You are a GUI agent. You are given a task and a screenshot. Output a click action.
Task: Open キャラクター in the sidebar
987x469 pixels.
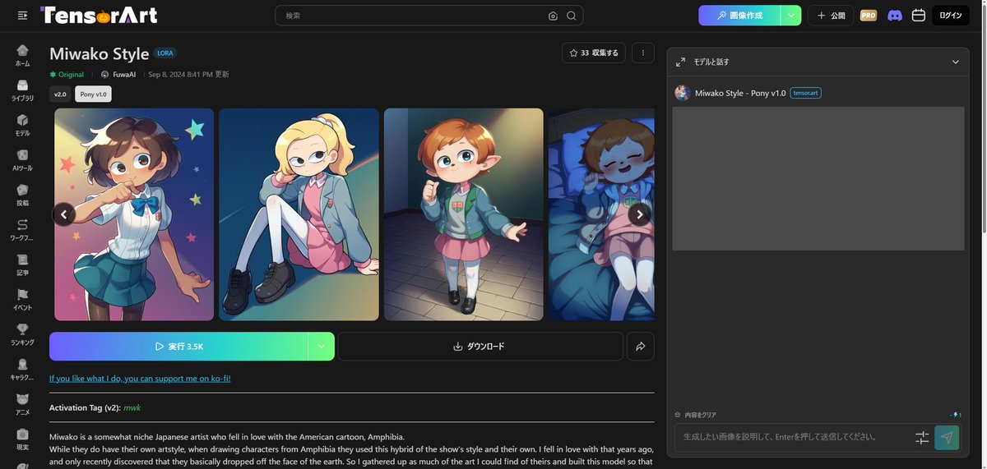22,370
